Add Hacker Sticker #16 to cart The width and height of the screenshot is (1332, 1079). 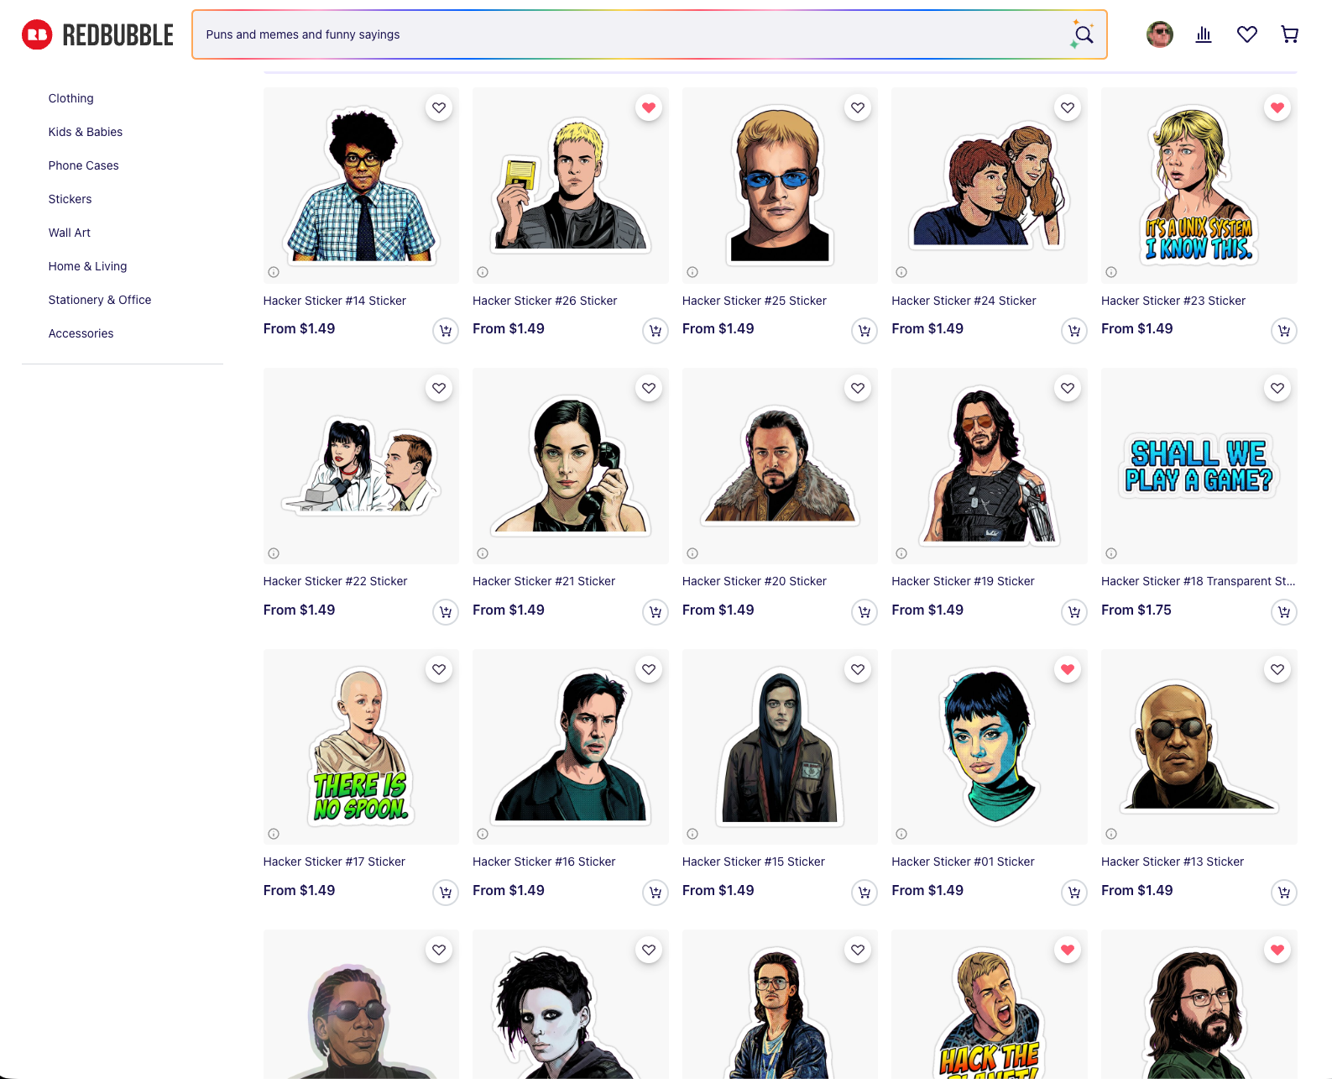click(656, 893)
